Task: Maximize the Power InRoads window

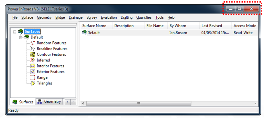Action: (239, 9)
